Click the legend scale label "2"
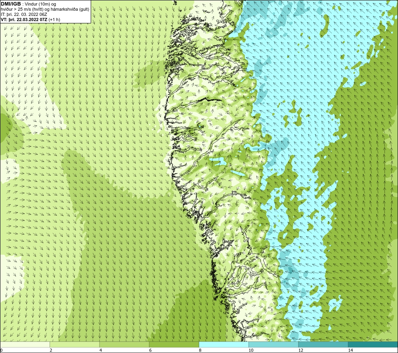398x353 pixels. pyautogui.click(x=51, y=350)
